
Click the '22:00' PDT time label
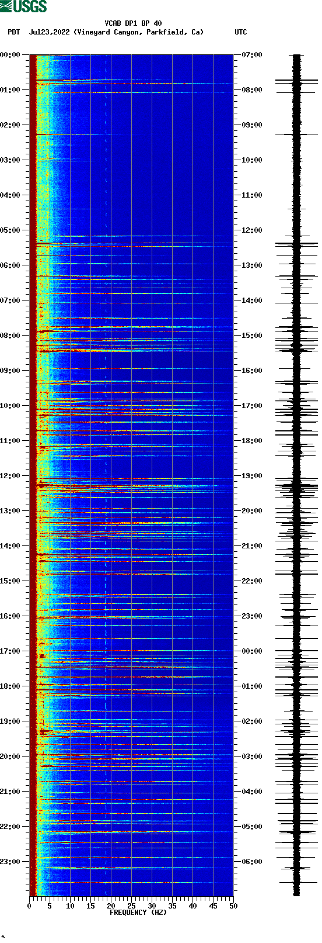pyautogui.click(x=10, y=827)
